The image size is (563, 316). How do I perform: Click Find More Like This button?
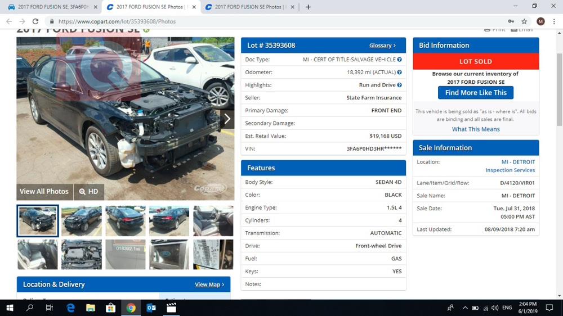tap(475, 93)
